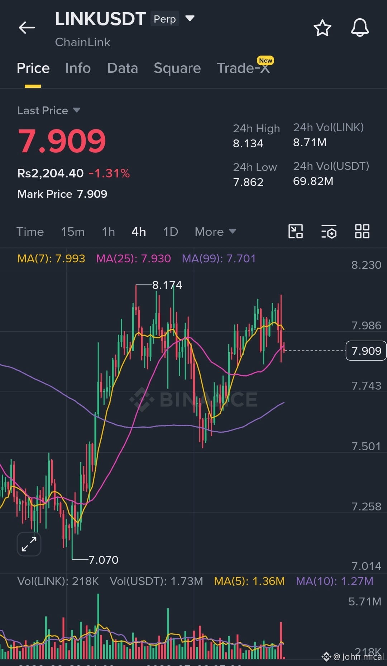Tap the MA(7): 7.993 indicator label
Image resolution: width=387 pixels, height=666 pixels.
coord(51,258)
